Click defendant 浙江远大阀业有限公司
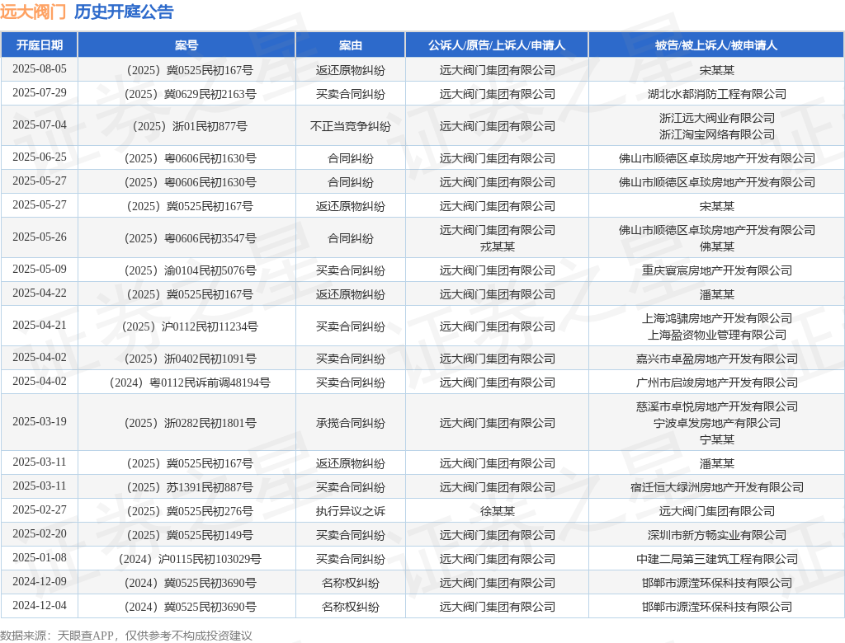The image size is (845, 643). coord(717,118)
